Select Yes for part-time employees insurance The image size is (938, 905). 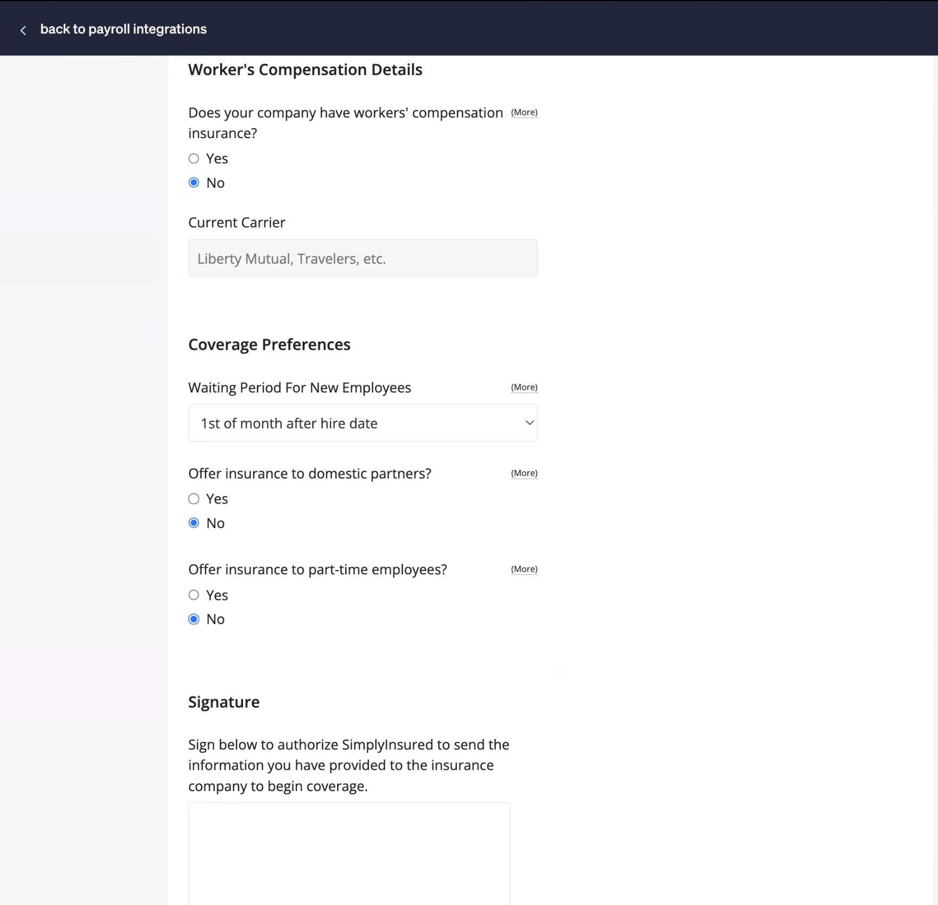pos(194,595)
